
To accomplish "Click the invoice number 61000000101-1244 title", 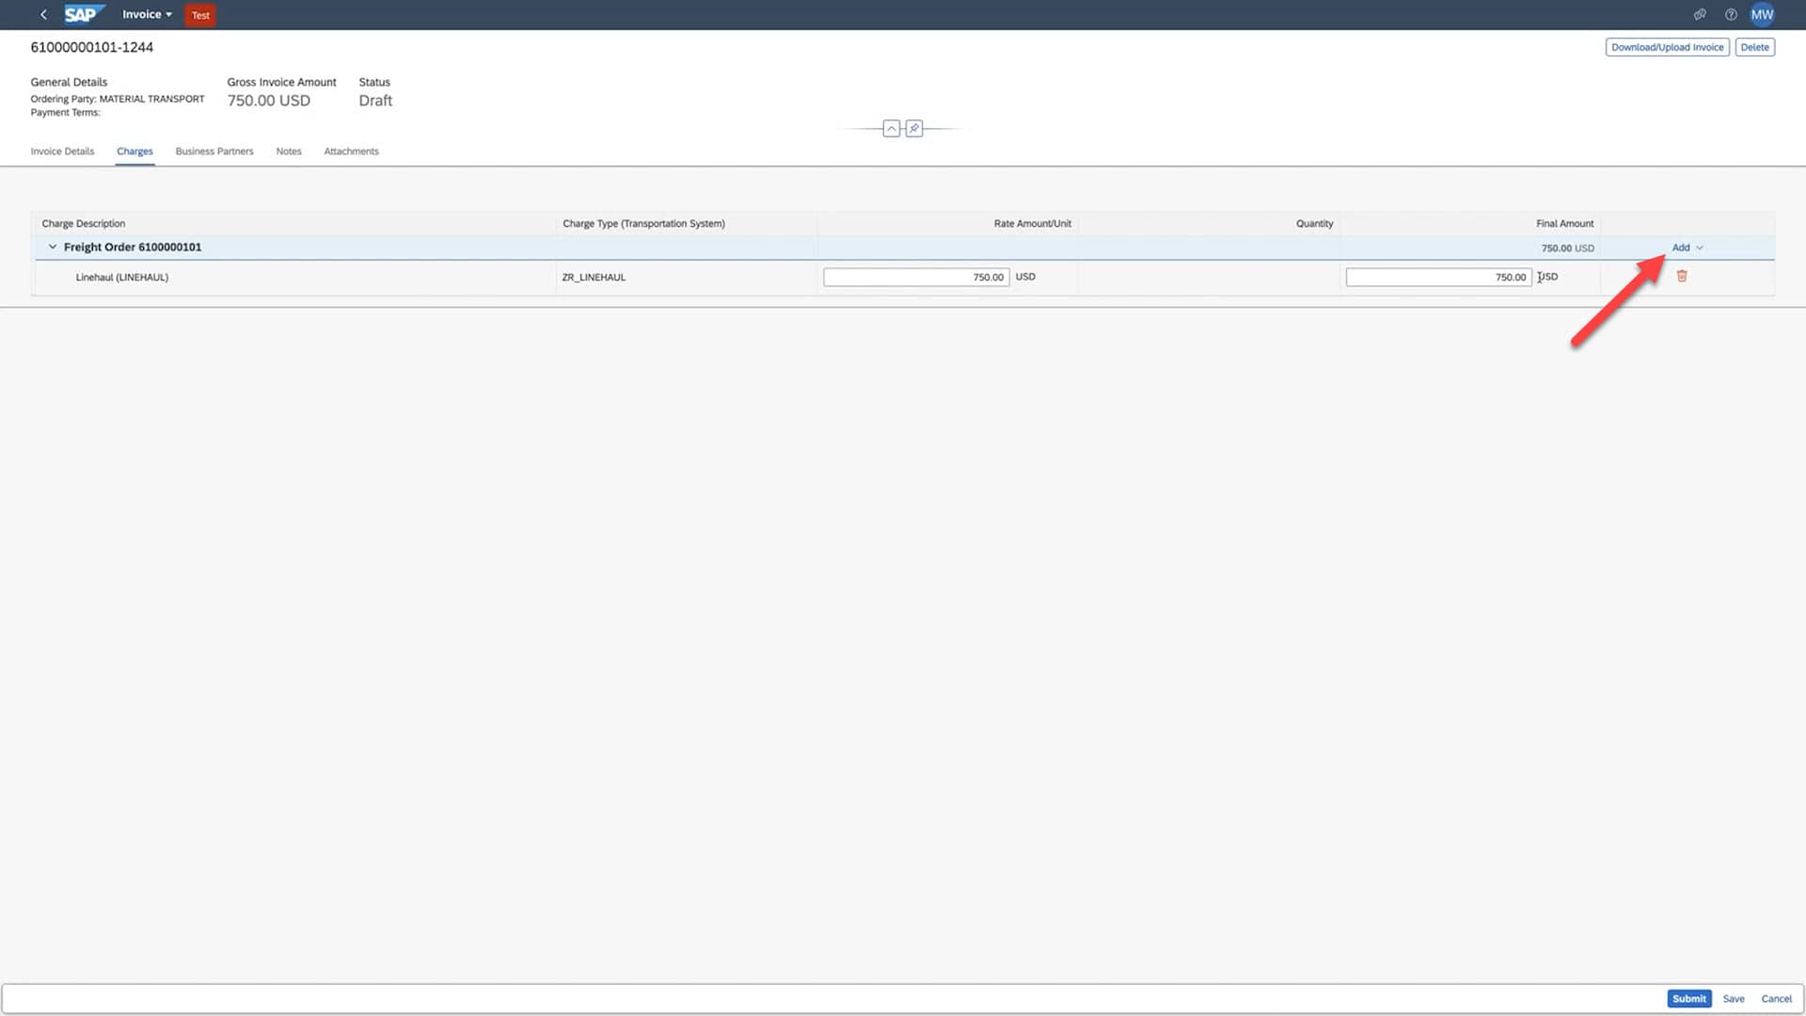I will click(91, 47).
